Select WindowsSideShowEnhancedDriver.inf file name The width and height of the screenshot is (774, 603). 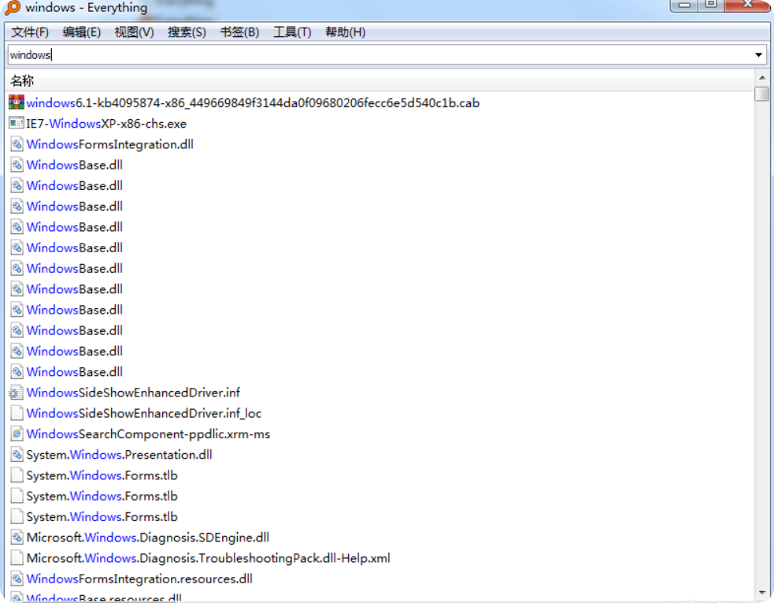(x=133, y=393)
